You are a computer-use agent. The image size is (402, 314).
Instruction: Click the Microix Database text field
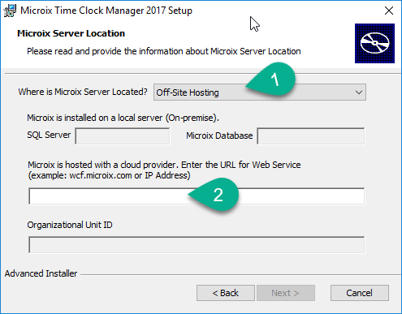coord(311,136)
